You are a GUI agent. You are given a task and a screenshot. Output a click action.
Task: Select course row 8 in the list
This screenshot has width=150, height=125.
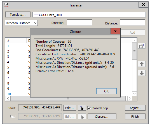coord(18,83)
